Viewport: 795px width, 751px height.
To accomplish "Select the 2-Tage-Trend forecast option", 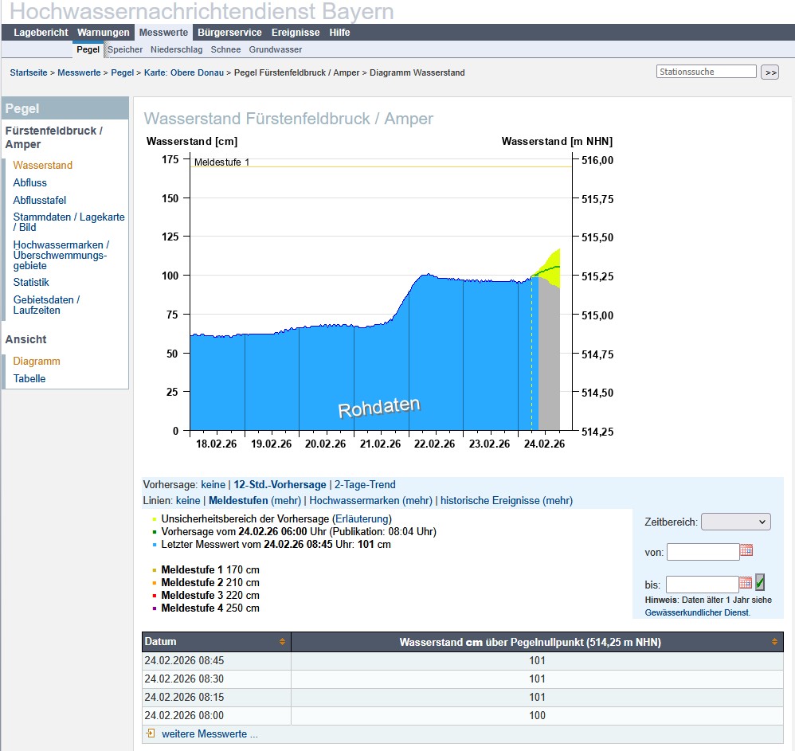I will [x=365, y=484].
